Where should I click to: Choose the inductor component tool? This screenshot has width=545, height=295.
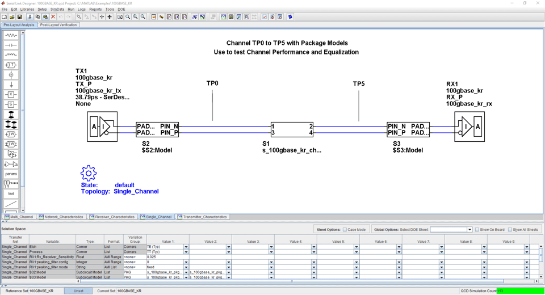[x=11, y=55]
